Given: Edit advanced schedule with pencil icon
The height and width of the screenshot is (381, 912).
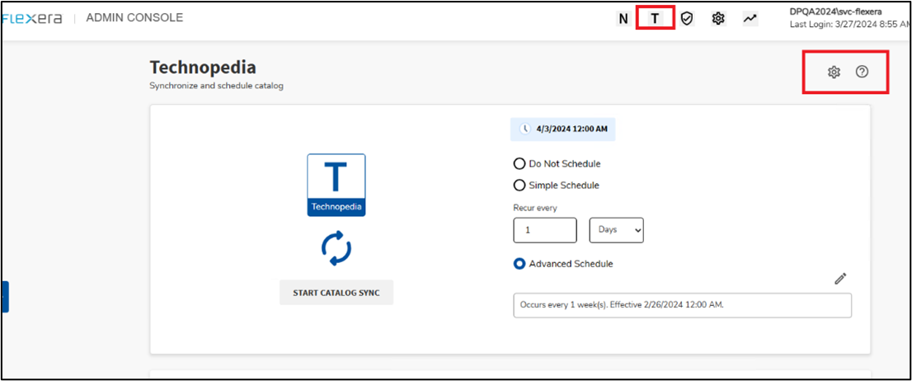Looking at the screenshot, I should click(x=840, y=279).
